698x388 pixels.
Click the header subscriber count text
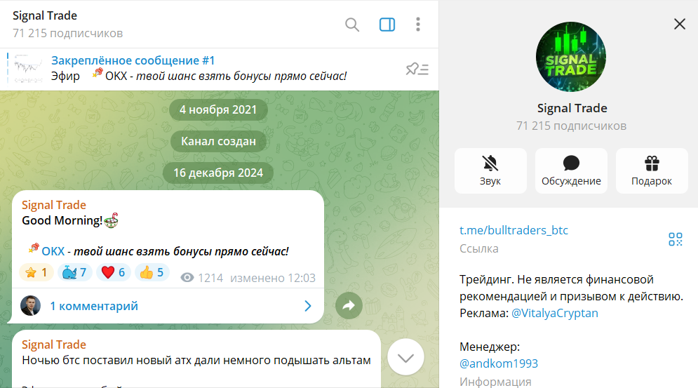[x=67, y=34]
